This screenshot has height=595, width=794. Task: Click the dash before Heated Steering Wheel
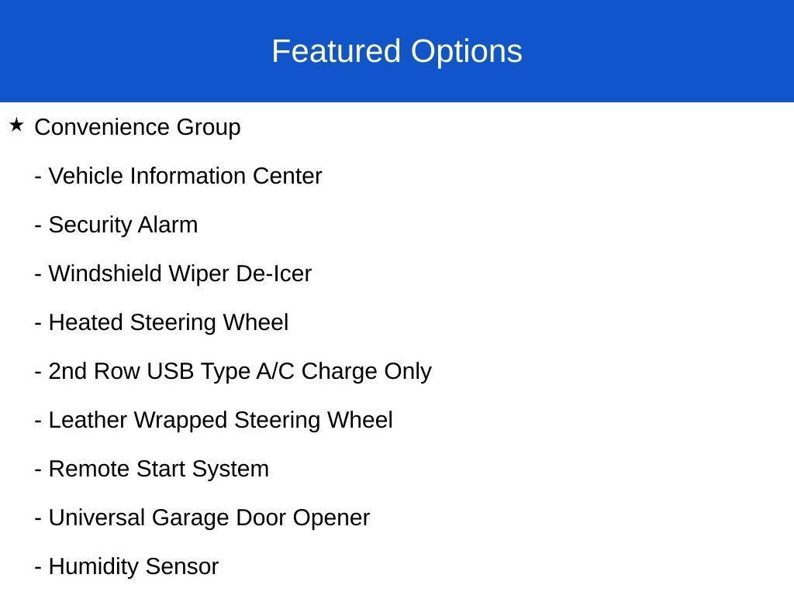tap(38, 324)
